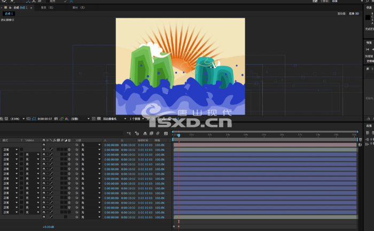Viewport: 374px width, 231px height.
Task: Enable the motion blur timeline switch
Action: (158, 133)
